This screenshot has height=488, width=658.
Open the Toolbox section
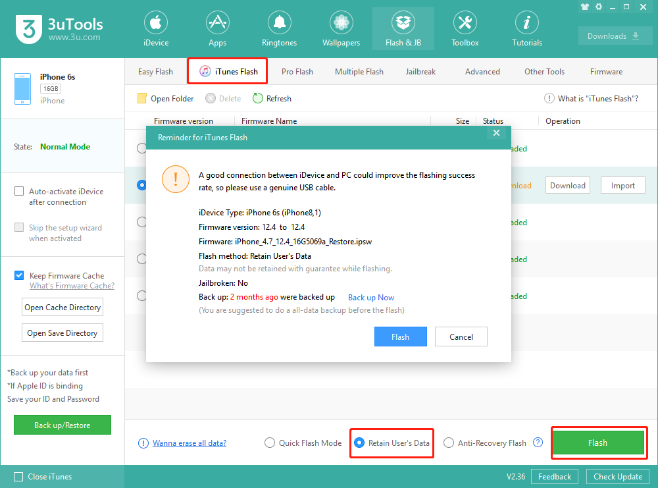(x=465, y=29)
